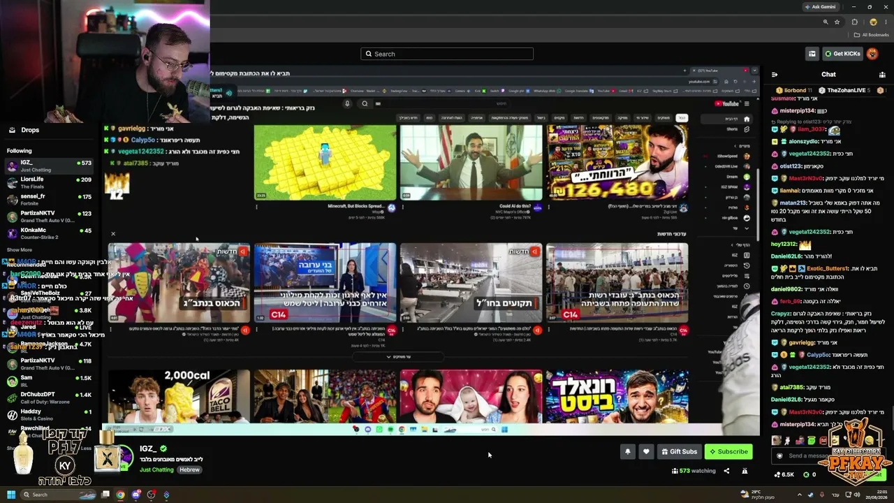Open Chrome zoom magnifier icon
Screen dimensions: 894x503
tap(826, 22)
